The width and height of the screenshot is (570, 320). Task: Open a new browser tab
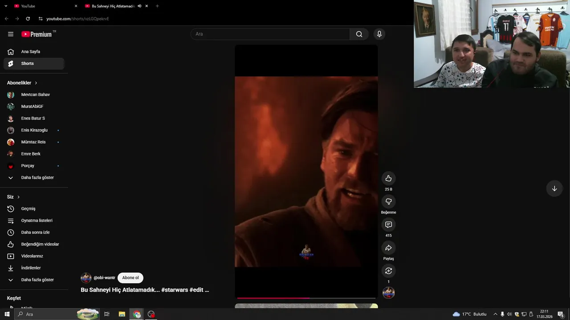[x=157, y=6]
